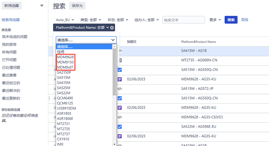Click the SA515M - AG572-JP cell
The image size is (269, 146).
(197, 89)
